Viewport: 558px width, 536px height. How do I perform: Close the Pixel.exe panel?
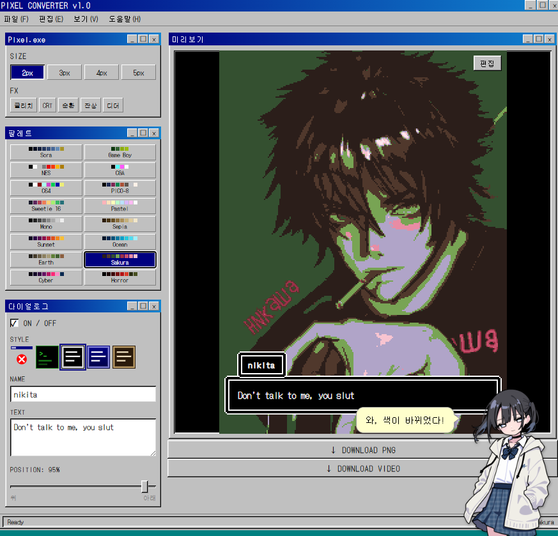pyautogui.click(x=154, y=39)
